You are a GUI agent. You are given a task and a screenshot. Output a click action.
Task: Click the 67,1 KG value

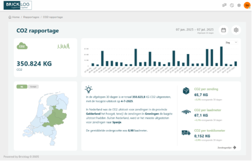tap(201, 115)
